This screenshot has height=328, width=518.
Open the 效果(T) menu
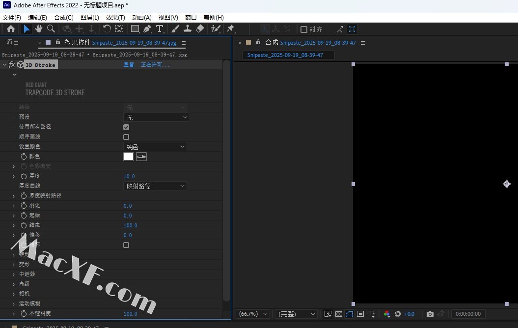[115, 17]
